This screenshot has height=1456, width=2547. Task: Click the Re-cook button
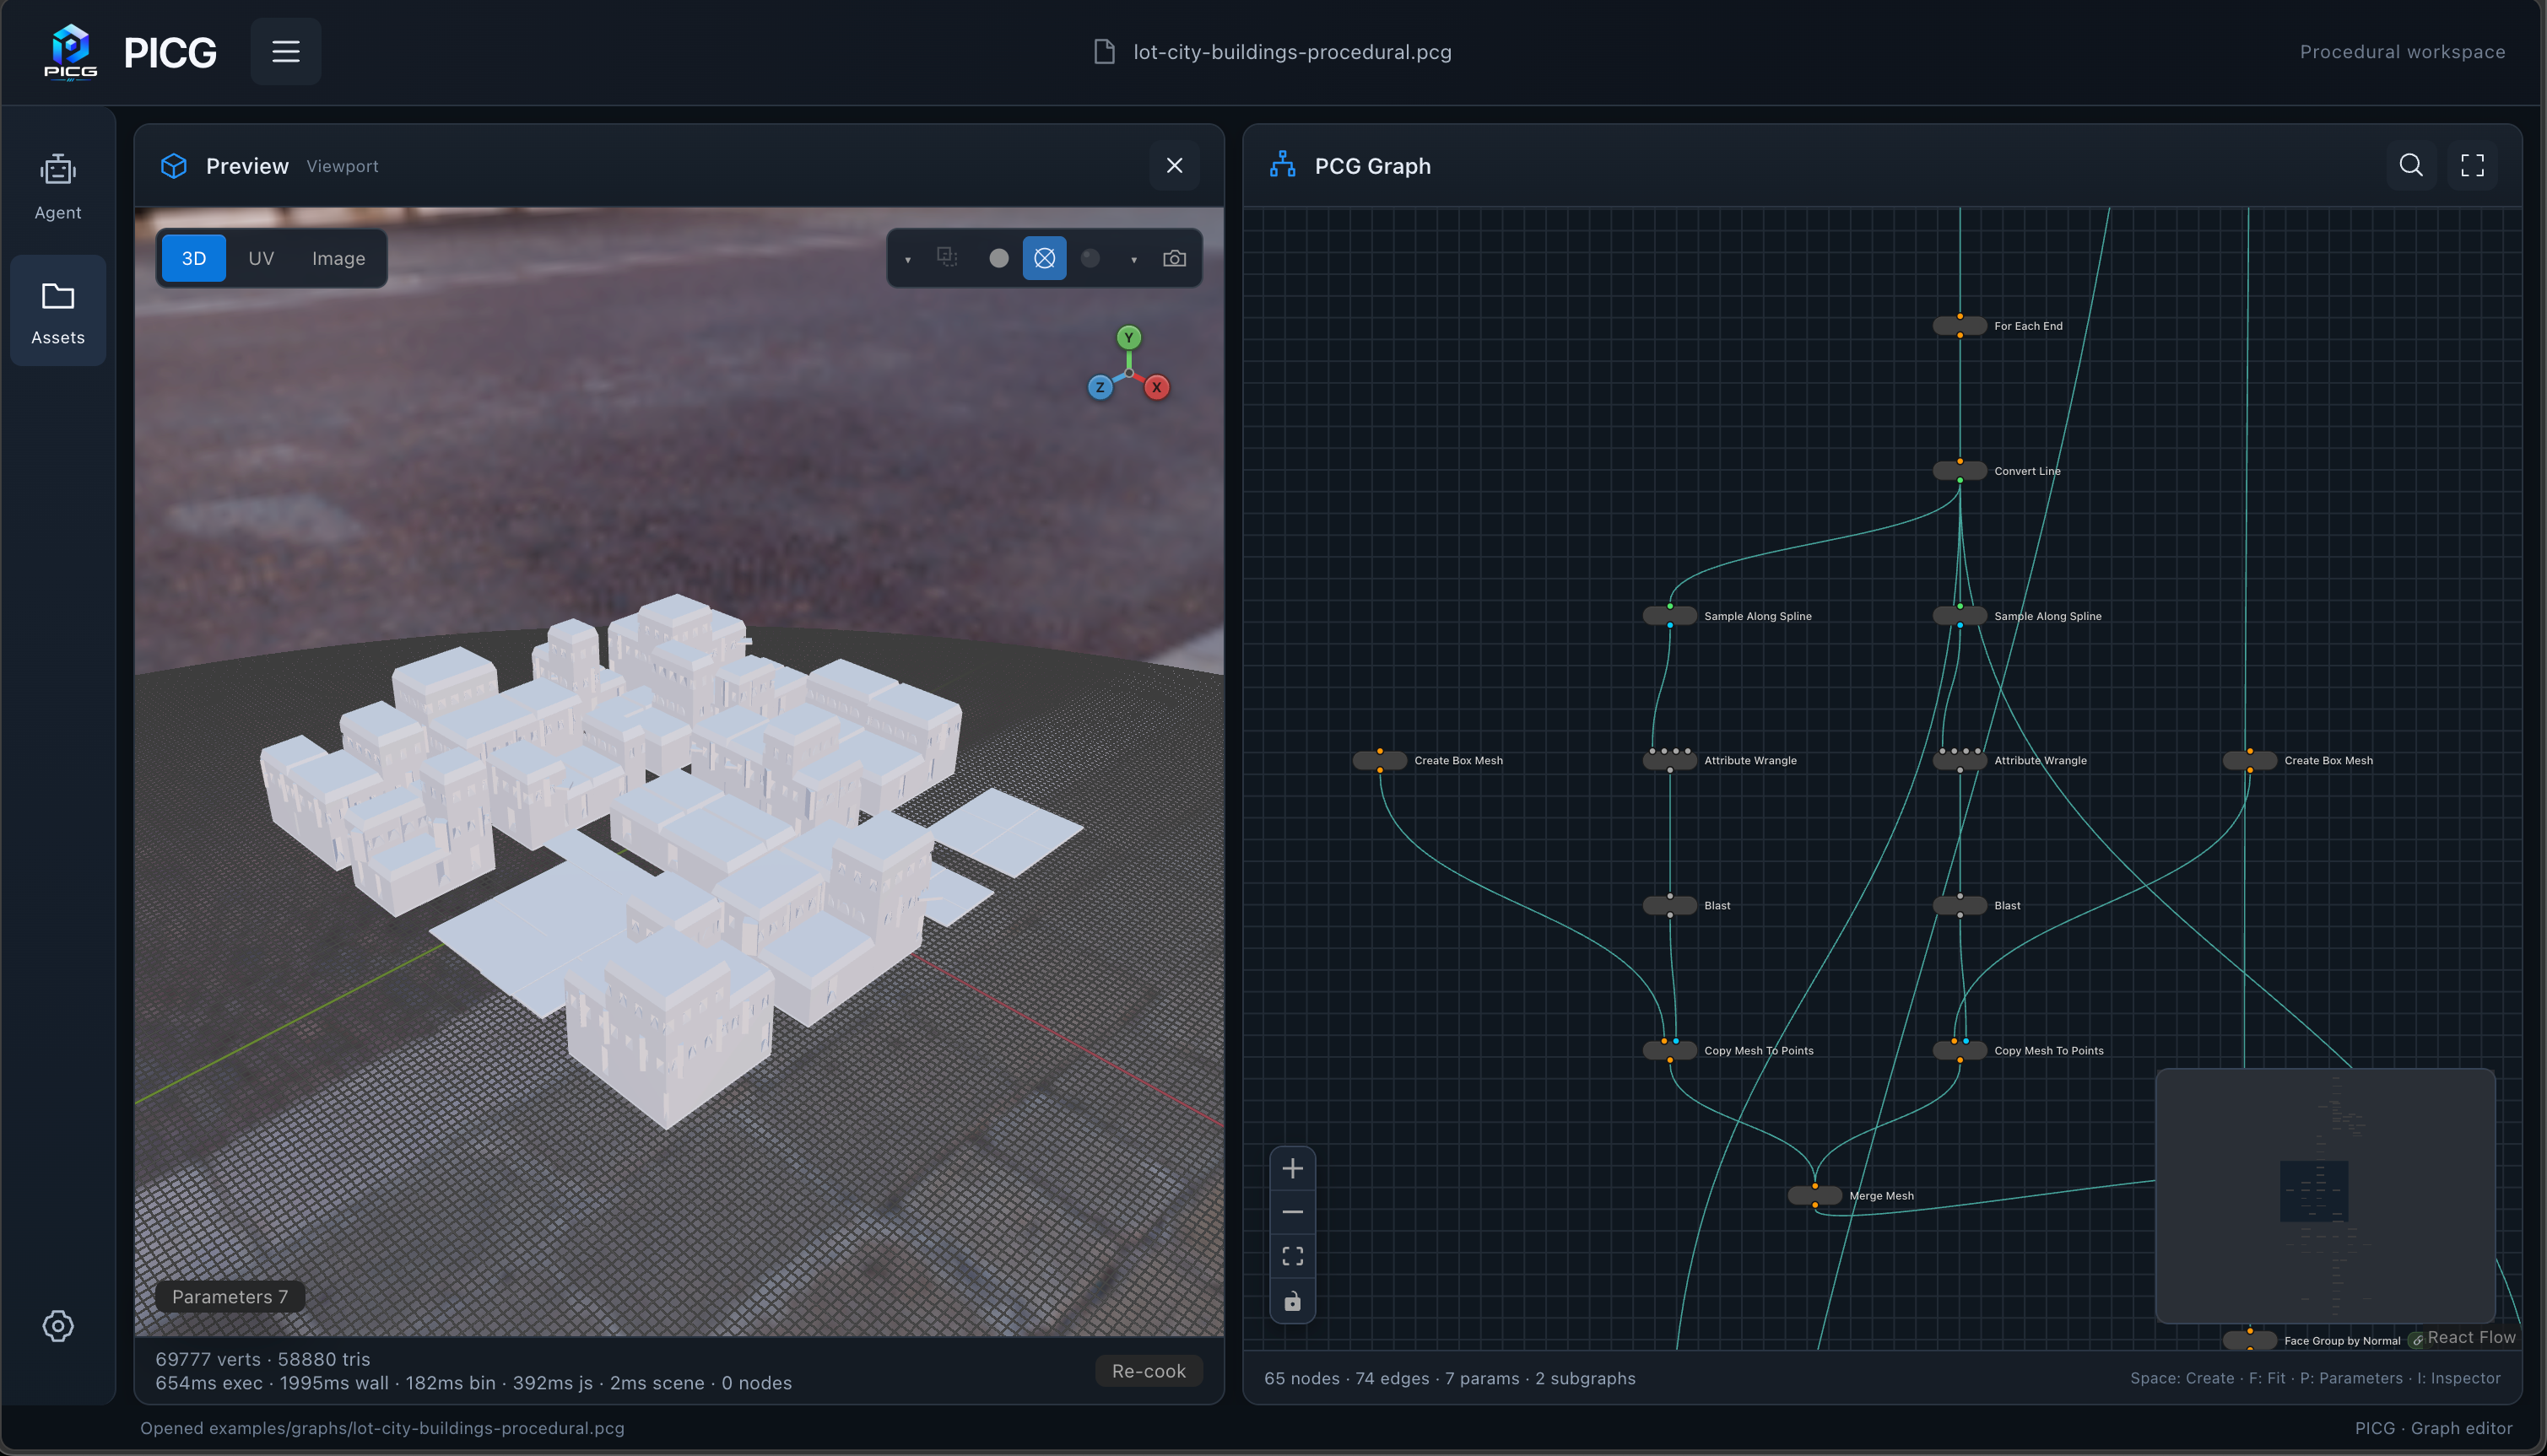point(1149,1371)
